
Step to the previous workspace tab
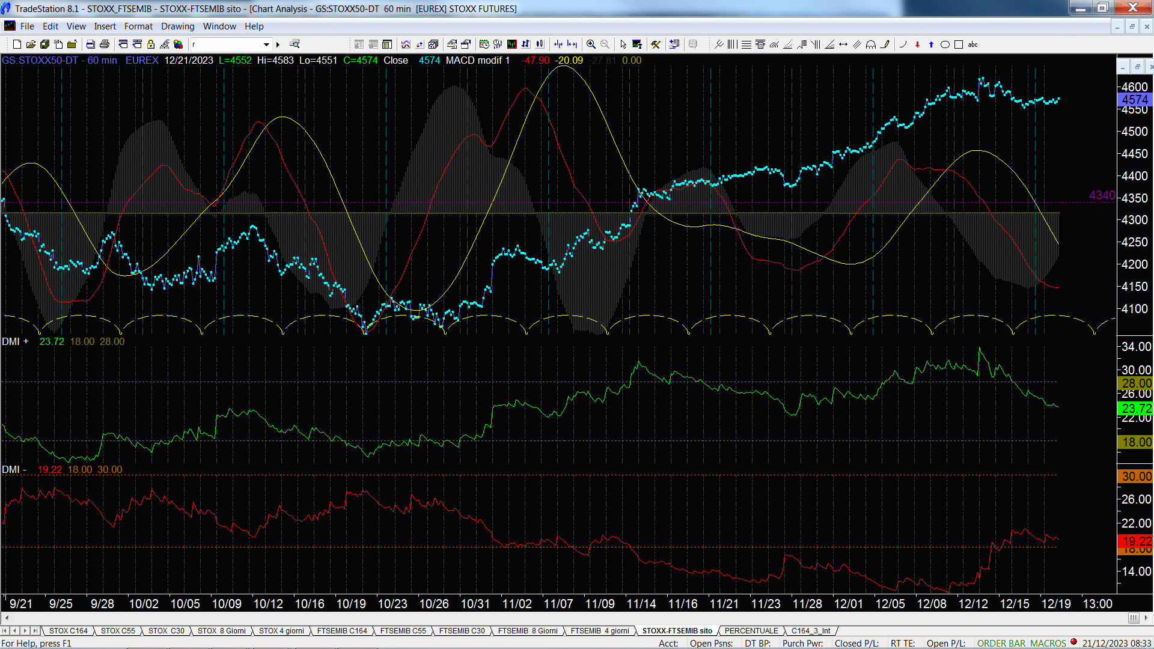(15, 631)
